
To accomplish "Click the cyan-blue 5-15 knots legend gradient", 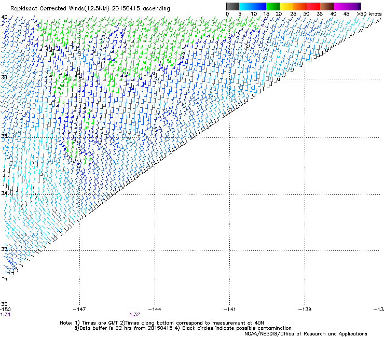I will 253,6.
